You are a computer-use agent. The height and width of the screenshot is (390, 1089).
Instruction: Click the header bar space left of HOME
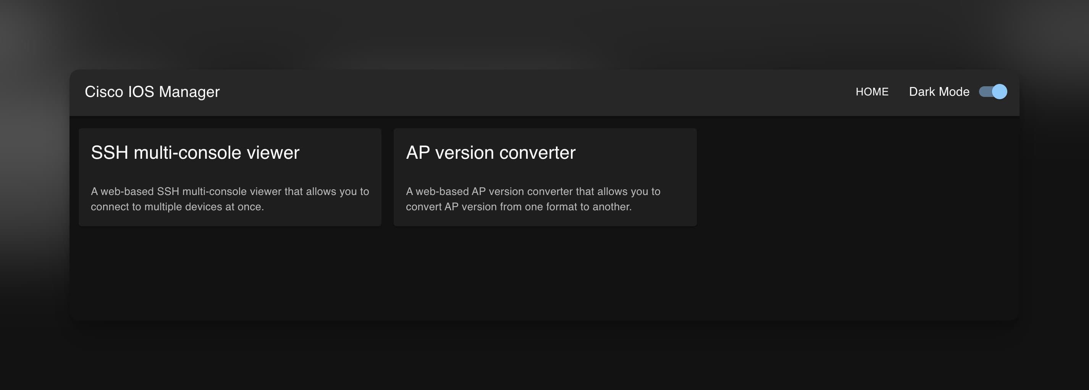(x=549, y=92)
